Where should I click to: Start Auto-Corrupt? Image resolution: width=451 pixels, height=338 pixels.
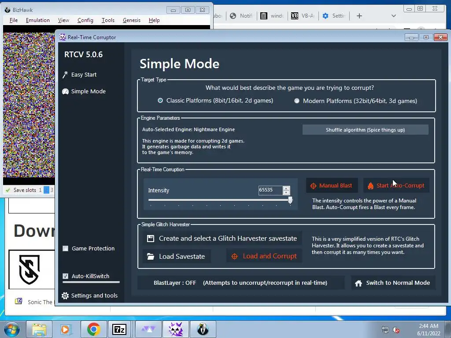click(x=396, y=186)
